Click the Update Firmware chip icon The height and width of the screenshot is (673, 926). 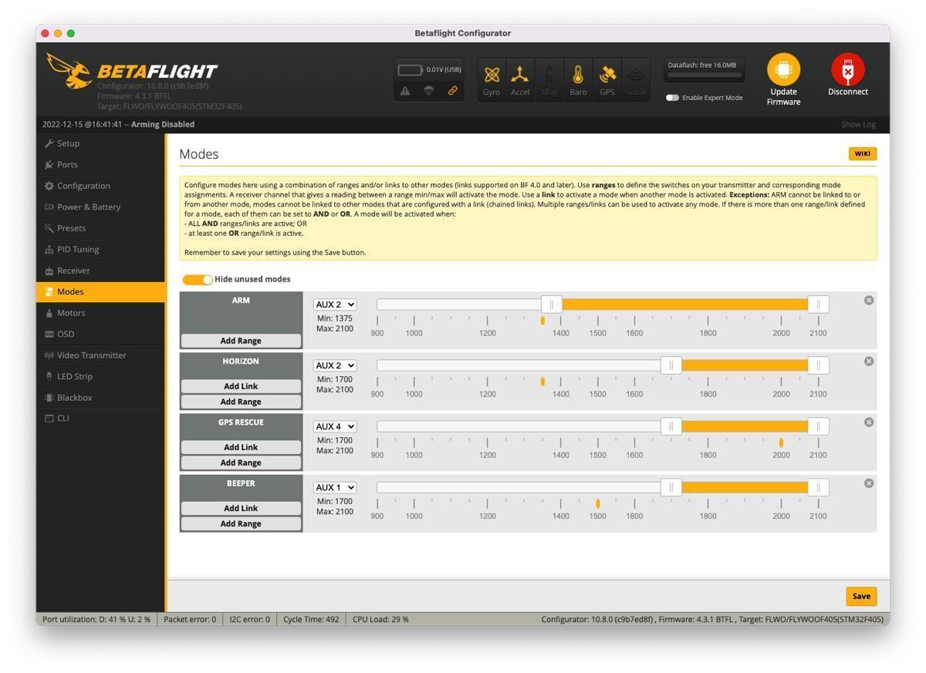(783, 70)
